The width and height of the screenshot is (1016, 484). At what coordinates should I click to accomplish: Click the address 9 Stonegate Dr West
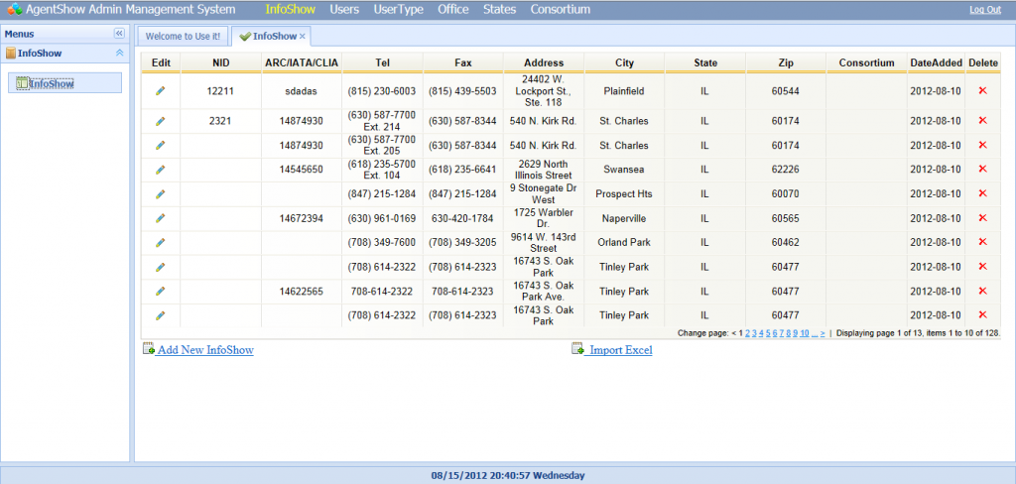pyautogui.click(x=543, y=193)
